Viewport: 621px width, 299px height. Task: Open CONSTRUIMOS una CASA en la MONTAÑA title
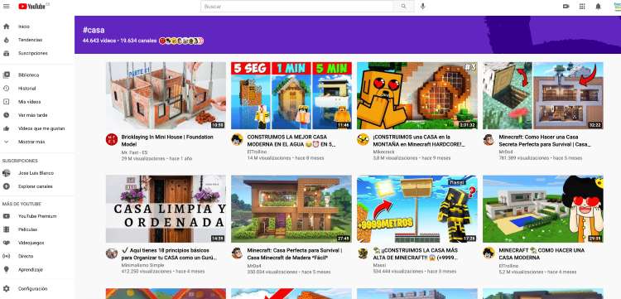[419, 141]
